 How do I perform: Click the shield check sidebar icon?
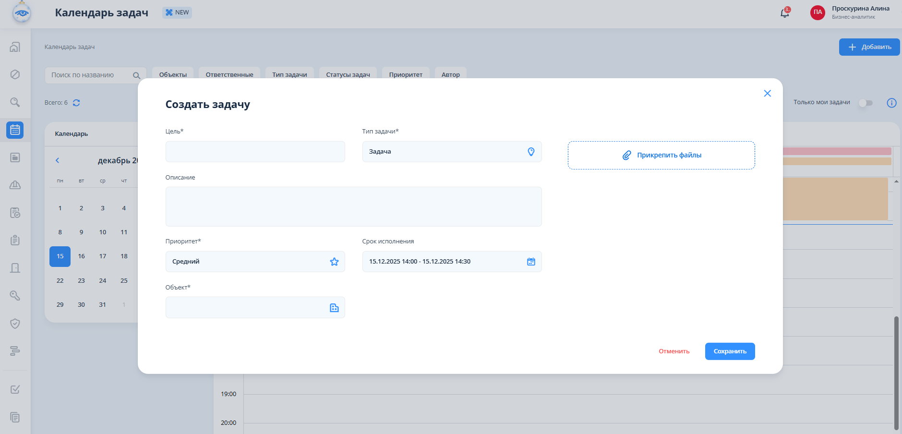[x=15, y=324]
